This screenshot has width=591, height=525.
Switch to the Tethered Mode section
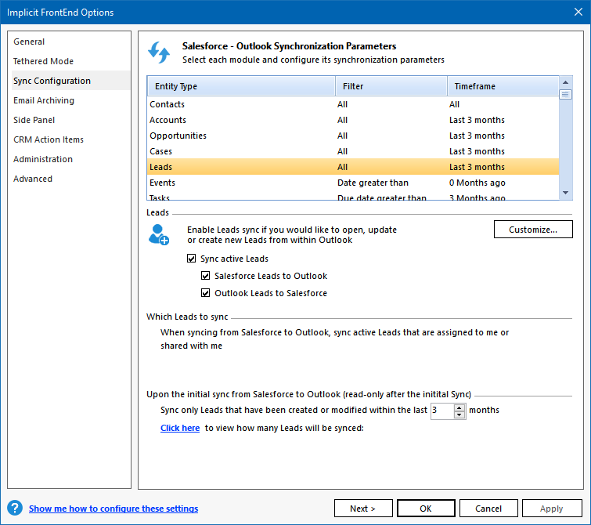pyautogui.click(x=43, y=61)
